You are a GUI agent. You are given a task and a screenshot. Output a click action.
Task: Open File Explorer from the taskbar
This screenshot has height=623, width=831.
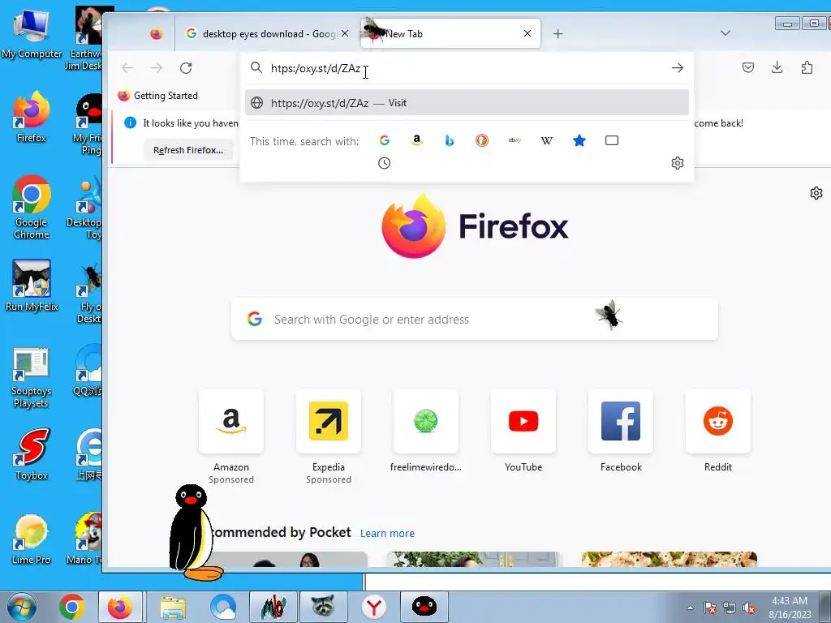(x=174, y=607)
